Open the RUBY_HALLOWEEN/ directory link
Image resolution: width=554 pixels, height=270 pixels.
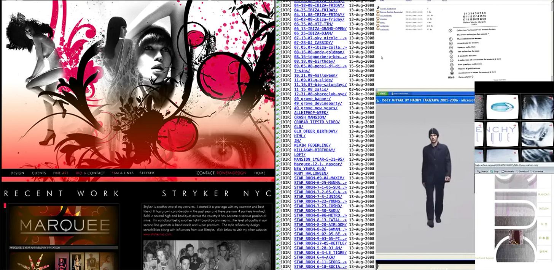tap(311, 174)
